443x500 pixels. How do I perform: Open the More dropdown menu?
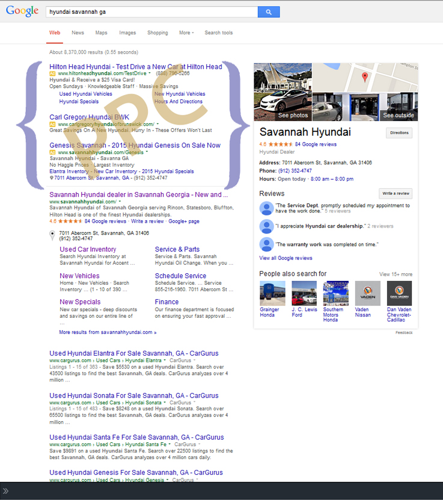(186, 32)
